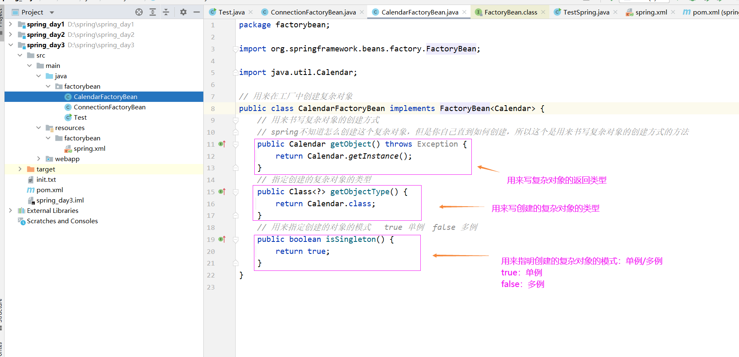Switch to FactoryBean.class tab
This screenshot has height=357, width=739.
pyautogui.click(x=511, y=12)
